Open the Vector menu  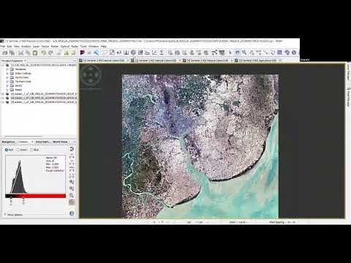[45, 46]
